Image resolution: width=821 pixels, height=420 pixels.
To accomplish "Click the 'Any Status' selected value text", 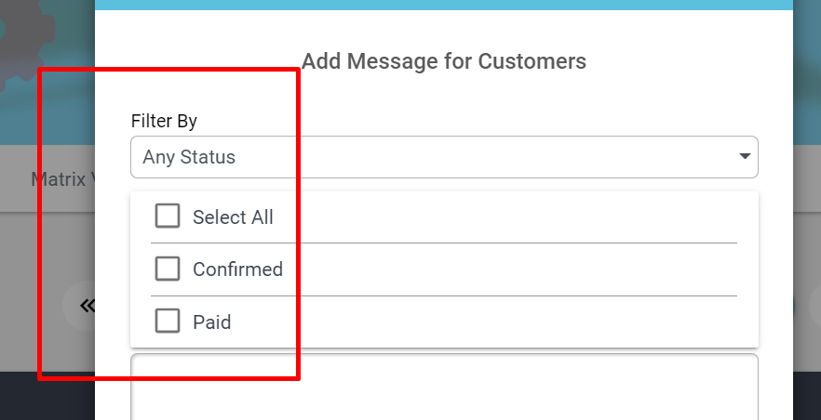I will (189, 157).
